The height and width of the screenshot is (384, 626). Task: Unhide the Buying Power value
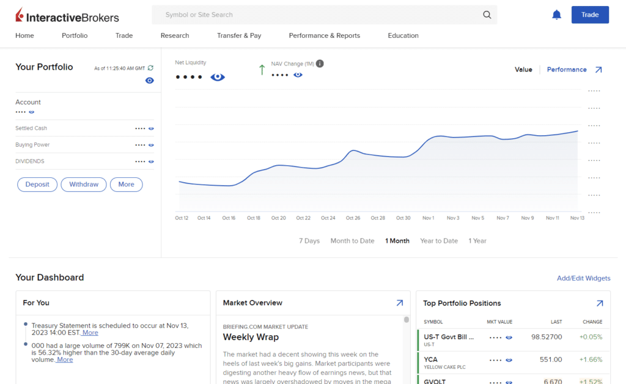152,145
